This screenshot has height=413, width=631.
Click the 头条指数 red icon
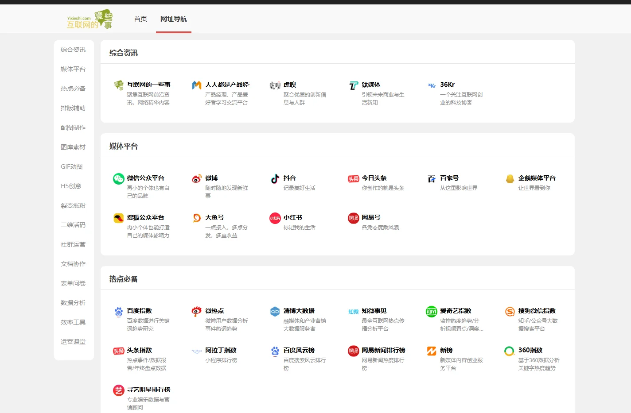point(118,351)
